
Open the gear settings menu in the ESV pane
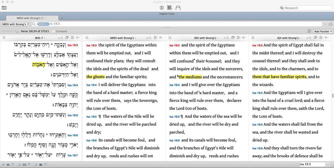click(x=244, y=38)
